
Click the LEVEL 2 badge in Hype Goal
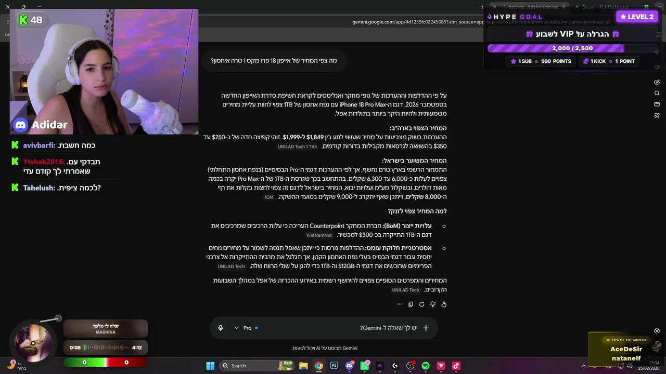(636, 17)
